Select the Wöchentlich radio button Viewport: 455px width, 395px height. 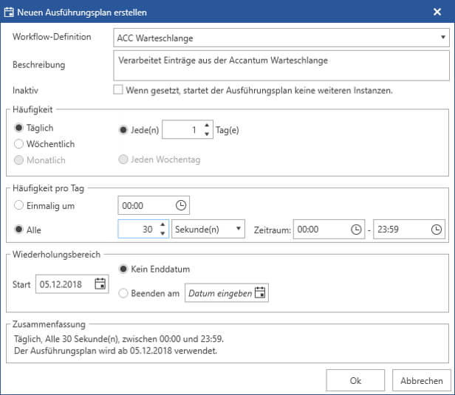click(19, 144)
